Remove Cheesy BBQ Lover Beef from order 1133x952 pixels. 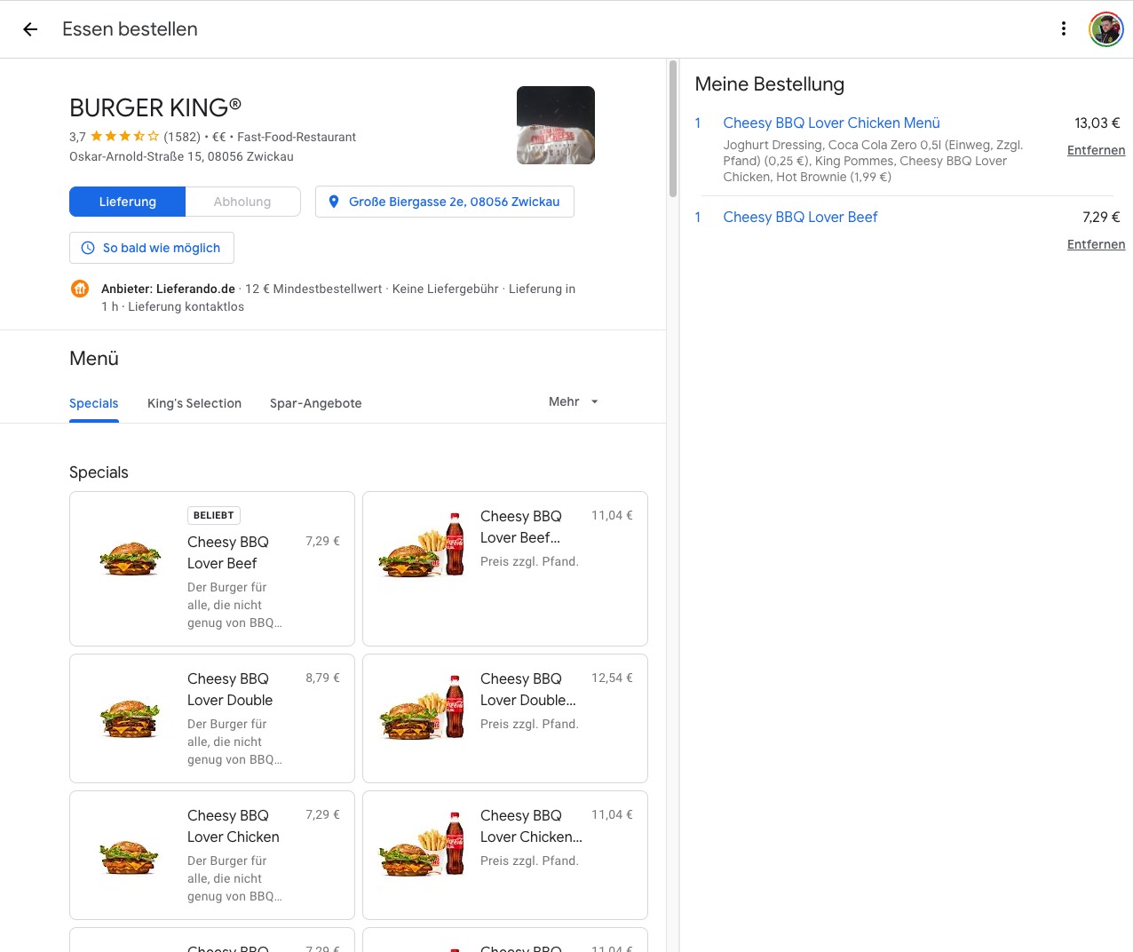click(x=1096, y=244)
